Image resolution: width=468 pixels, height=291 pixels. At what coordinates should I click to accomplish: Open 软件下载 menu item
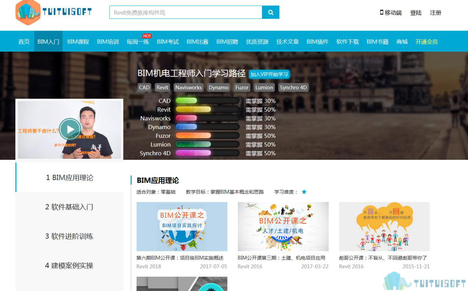click(x=347, y=42)
